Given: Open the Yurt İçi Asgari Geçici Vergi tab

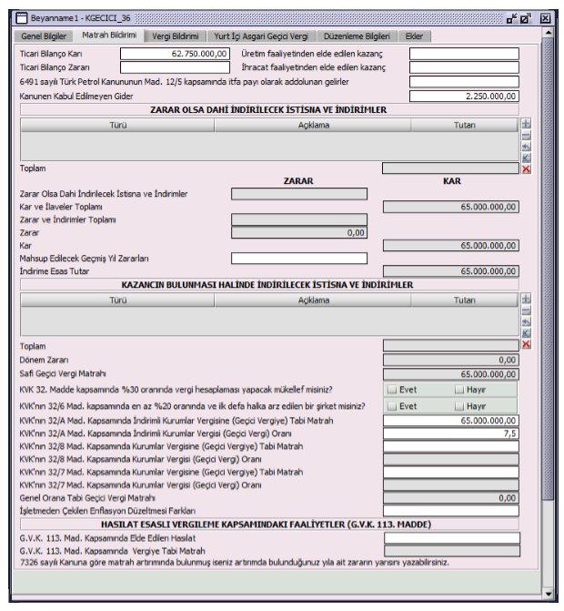Looking at the screenshot, I should [261, 36].
